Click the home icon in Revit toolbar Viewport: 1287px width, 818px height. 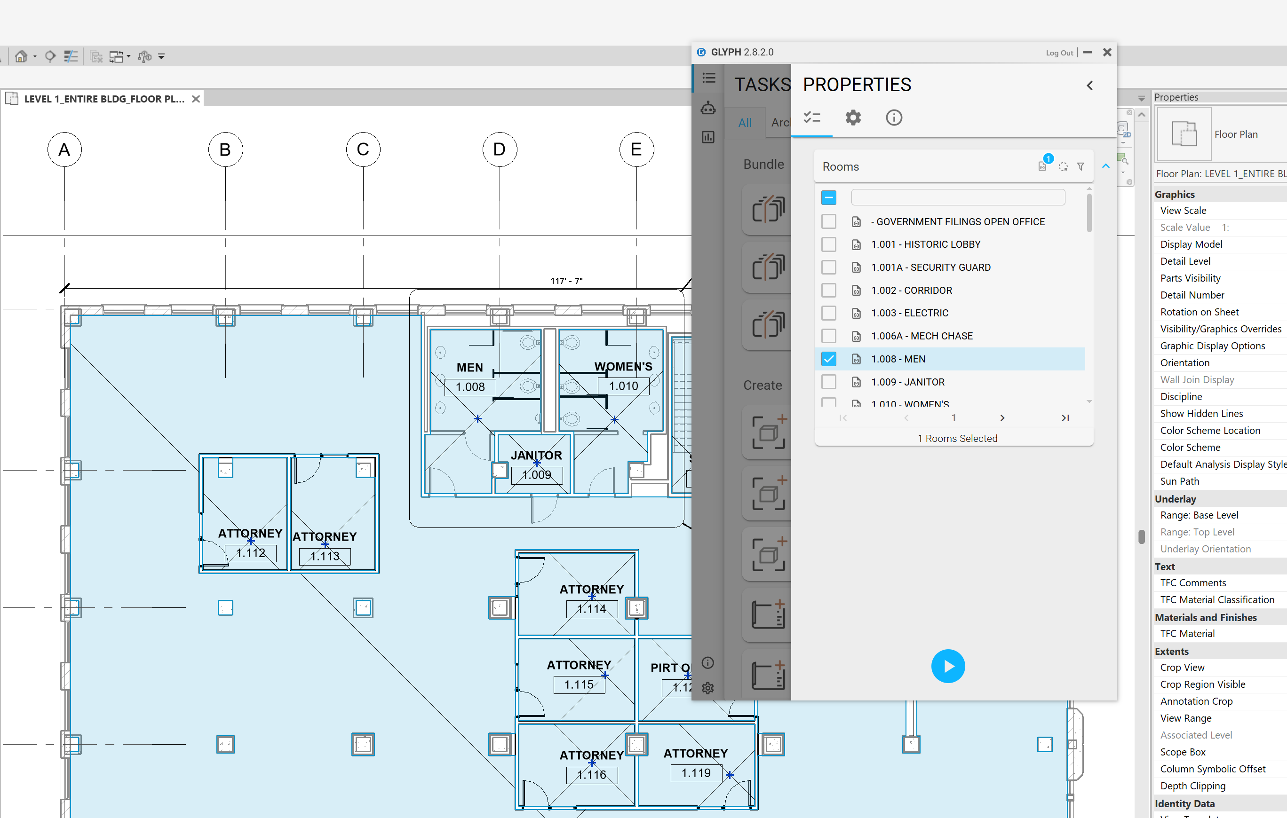coord(21,56)
